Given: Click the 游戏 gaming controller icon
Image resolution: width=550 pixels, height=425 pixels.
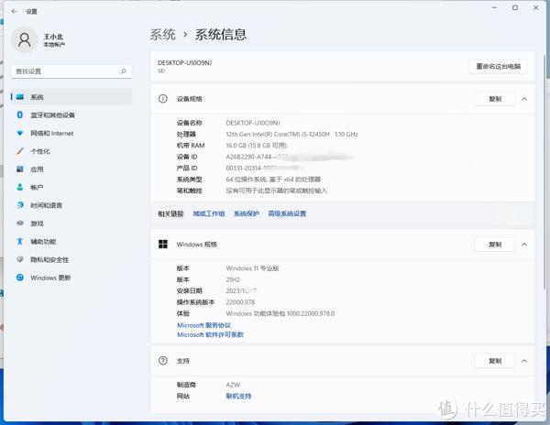Looking at the screenshot, I should pyautogui.click(x=20, y=223).
